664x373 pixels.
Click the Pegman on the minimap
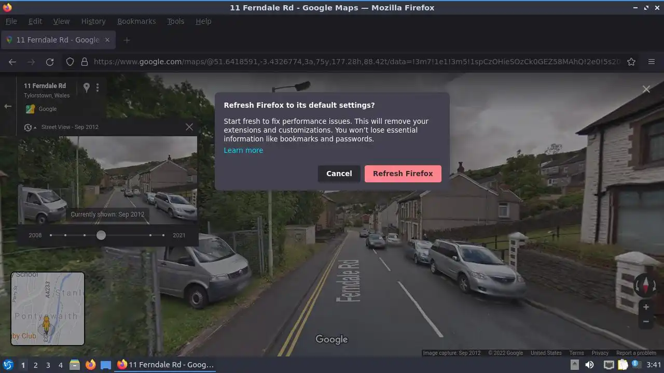tap(46, 325)
